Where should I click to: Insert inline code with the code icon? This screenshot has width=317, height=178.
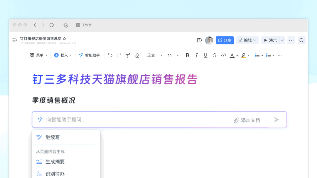pyautogui.click(x=224, y=55)
